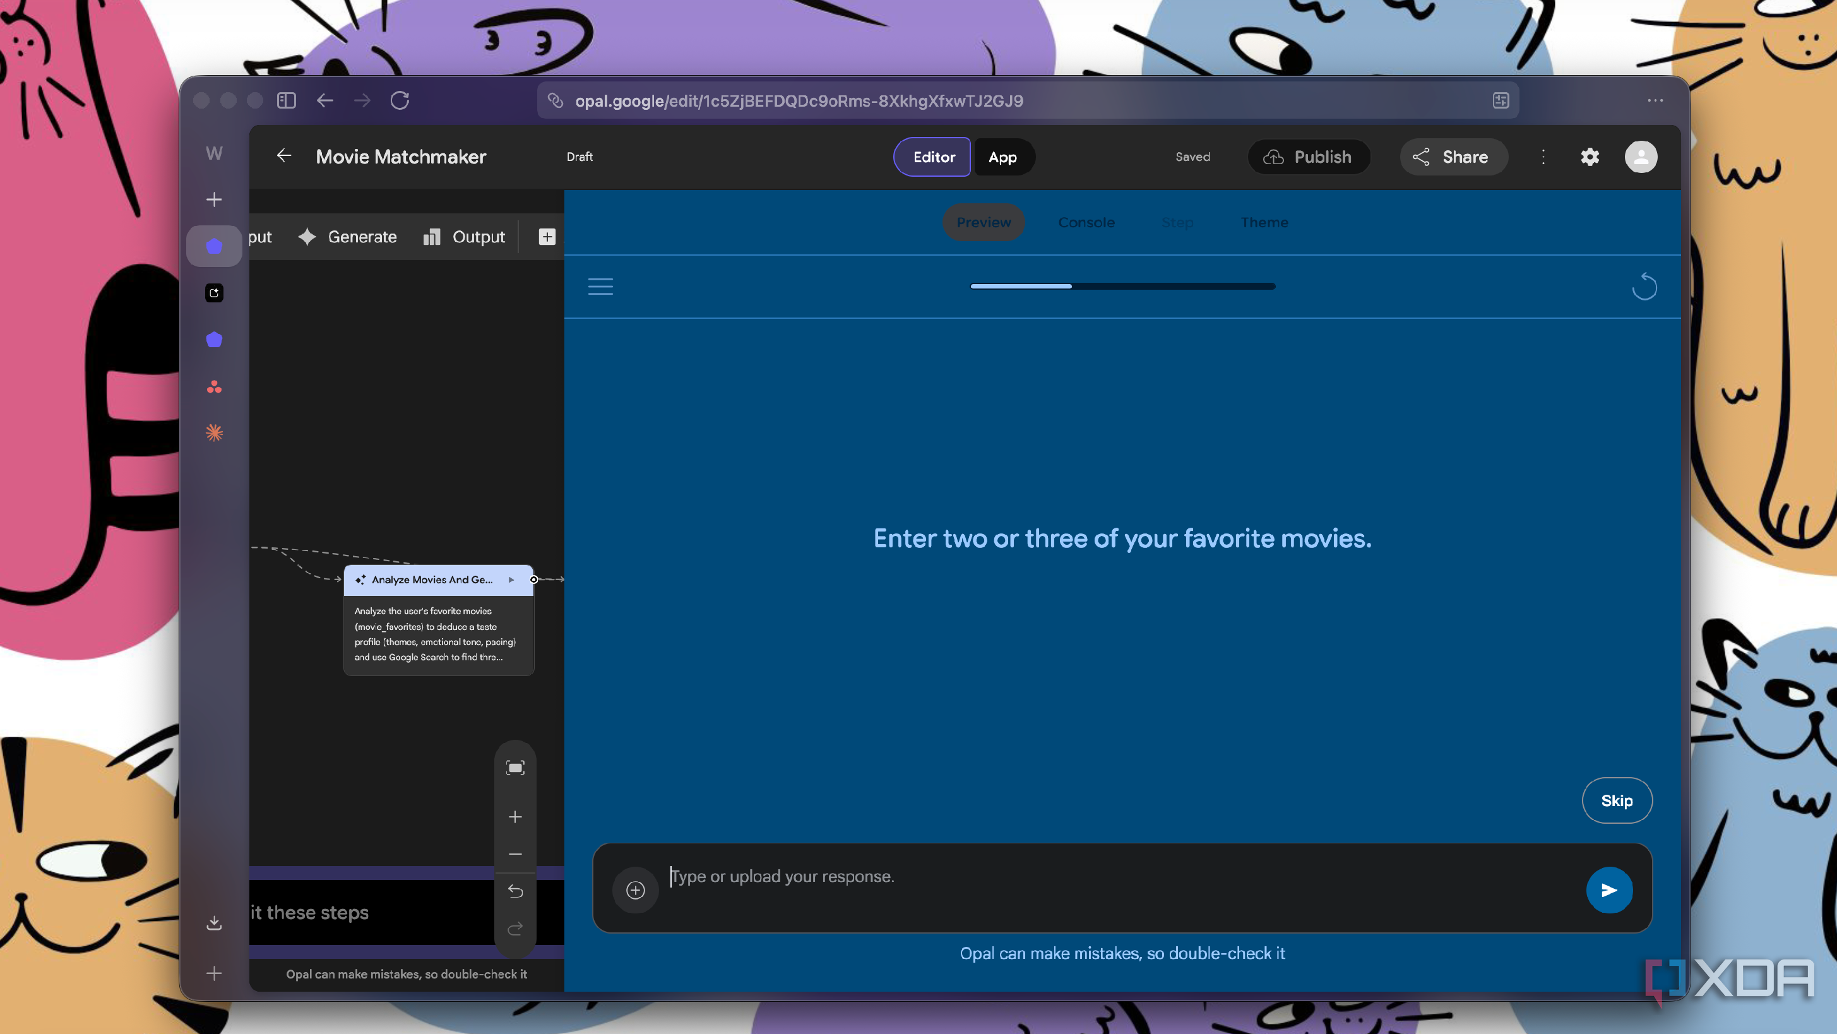The image size is (1837, 1034).
Task: Add an Output step
Action: tap(463, 237)
